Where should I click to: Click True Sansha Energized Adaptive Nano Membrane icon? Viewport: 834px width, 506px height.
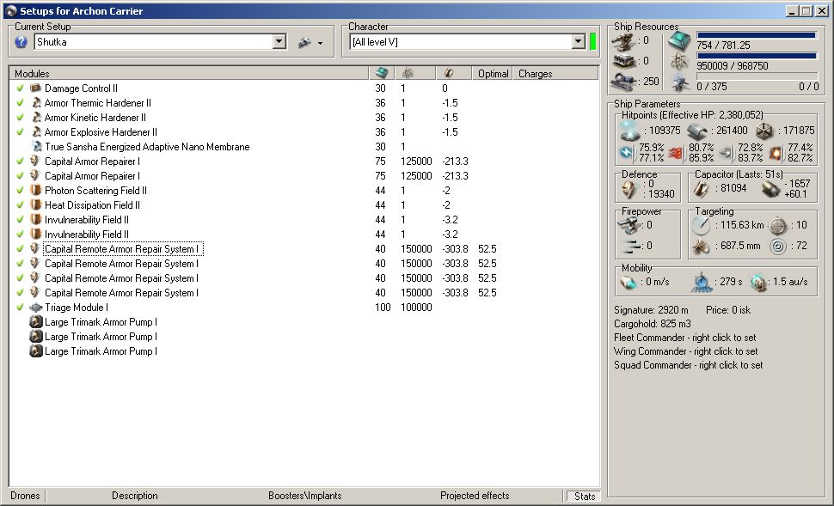pos(36,147)
